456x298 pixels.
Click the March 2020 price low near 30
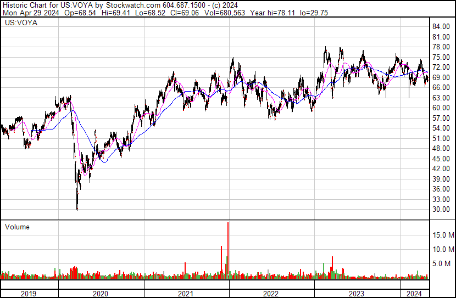[77, 208]
